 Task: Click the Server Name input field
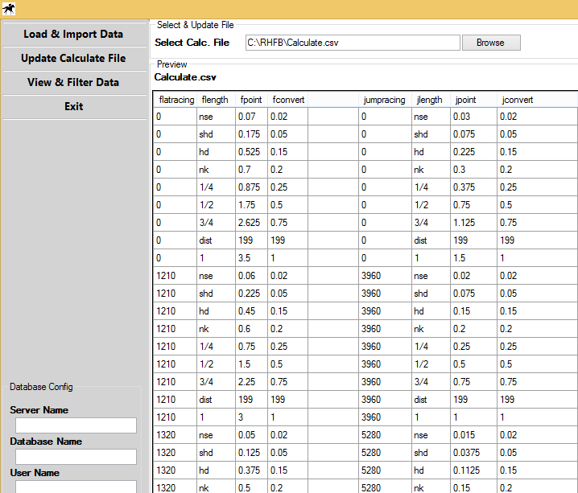(76, 425)
